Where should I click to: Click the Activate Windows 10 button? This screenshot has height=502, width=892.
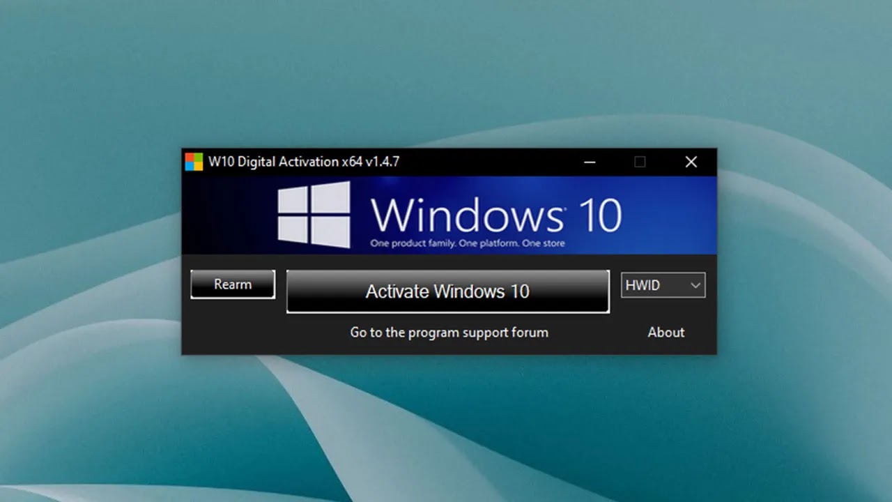pos(448,291)
